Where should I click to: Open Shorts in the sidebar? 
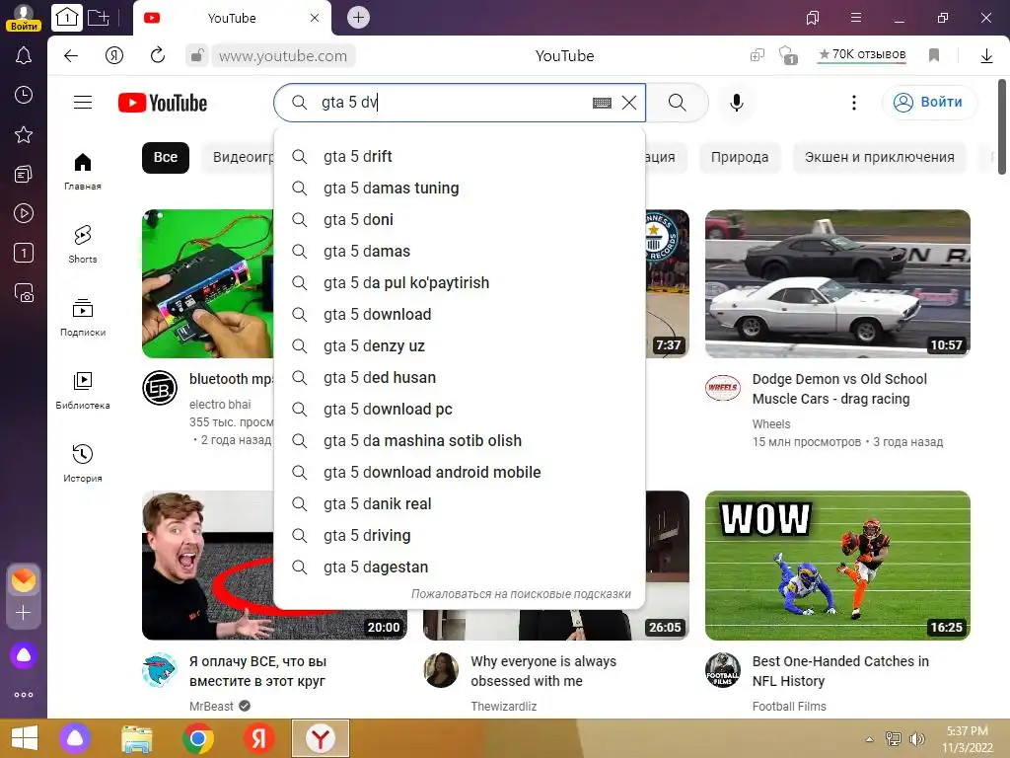(83, 245)
